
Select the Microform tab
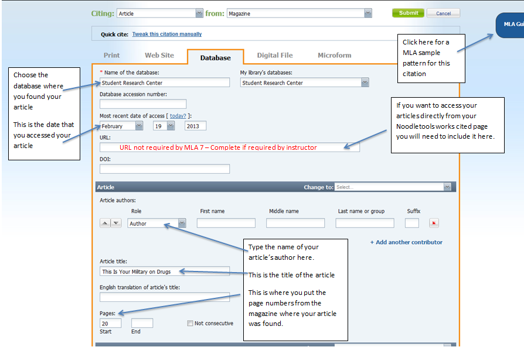334,56
